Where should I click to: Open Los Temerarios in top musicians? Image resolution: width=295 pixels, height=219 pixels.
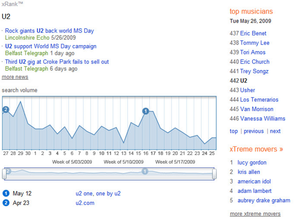pyautogui.click(x=259, y=99)
